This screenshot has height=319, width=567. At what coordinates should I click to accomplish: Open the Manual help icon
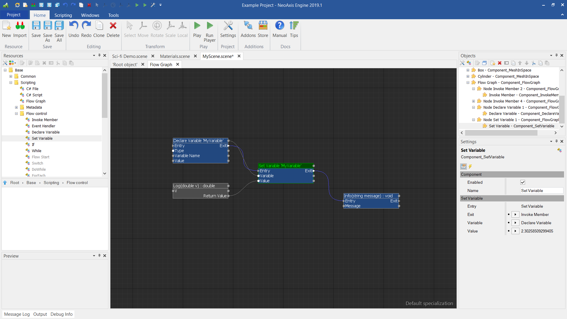point(279,26)
